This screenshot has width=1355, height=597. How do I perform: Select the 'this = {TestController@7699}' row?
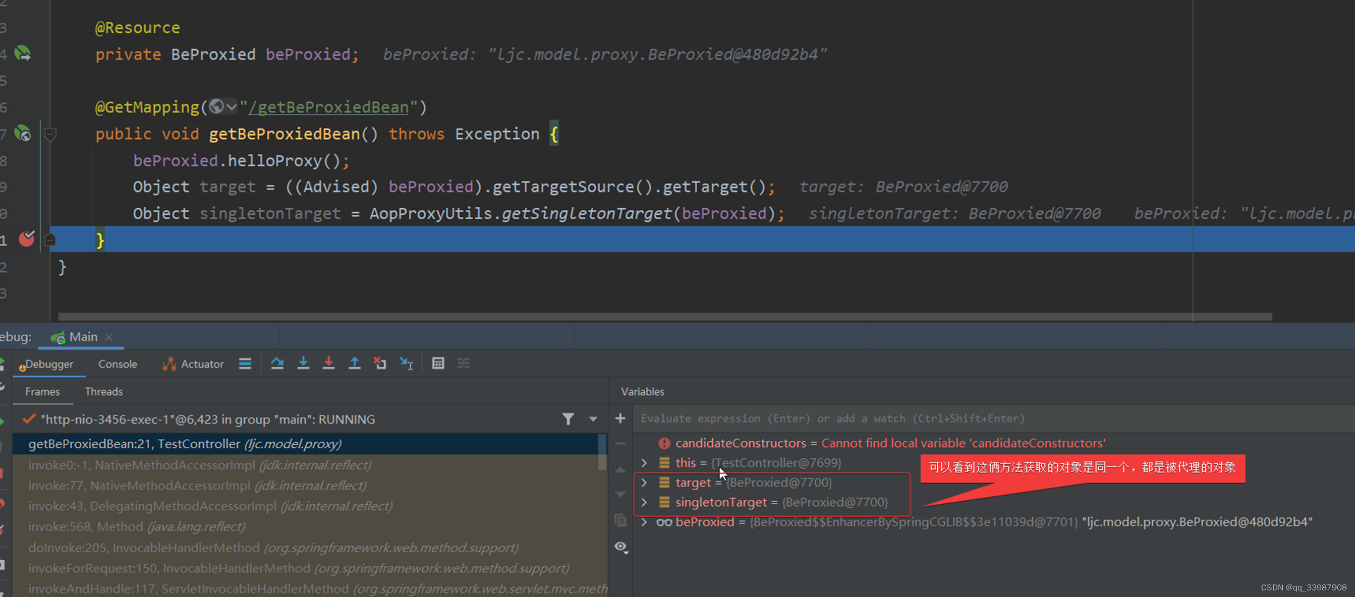993,462
